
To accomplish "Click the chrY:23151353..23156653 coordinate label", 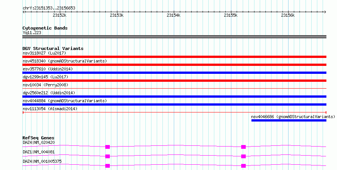I will coord(49,8).
